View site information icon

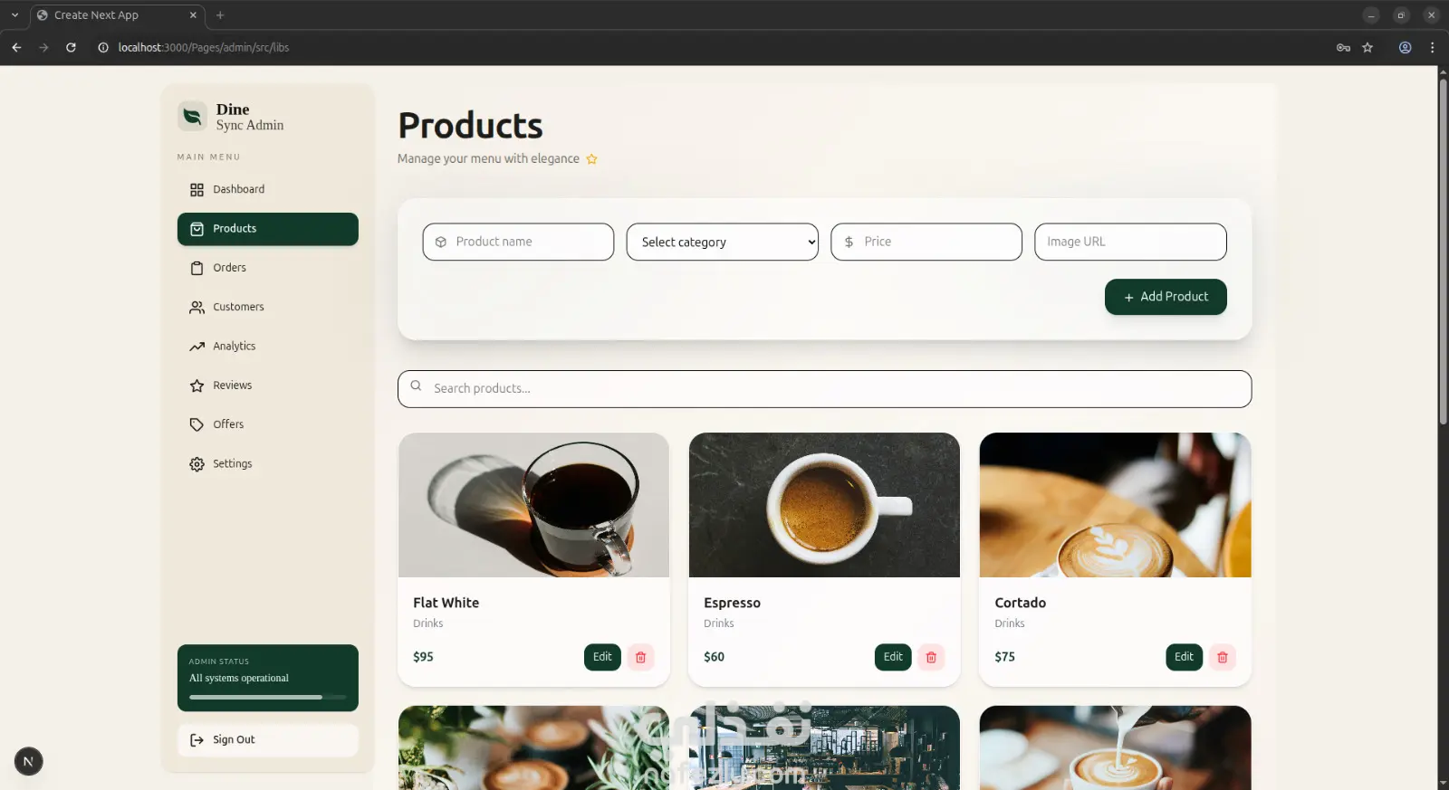coord(103,48)
